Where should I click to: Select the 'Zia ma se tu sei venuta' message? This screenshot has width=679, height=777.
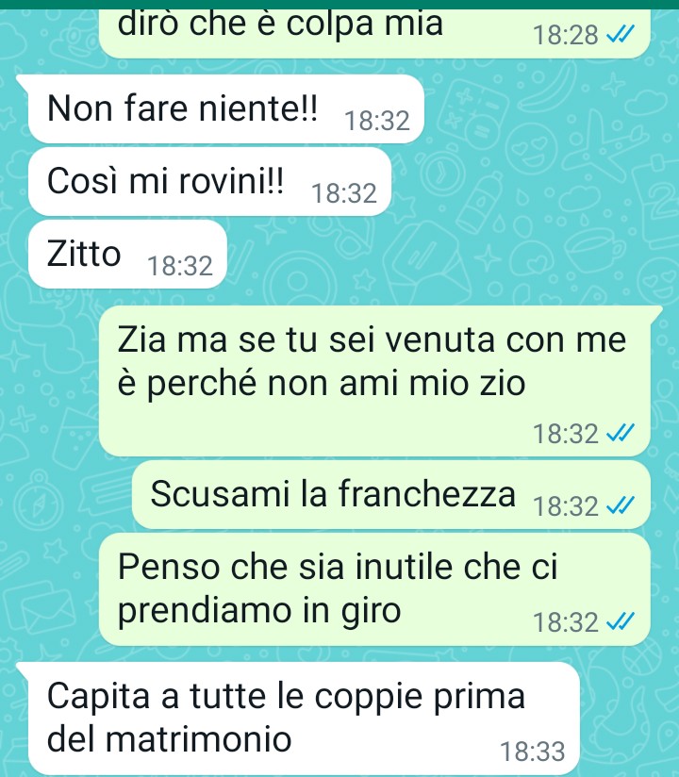374,381
